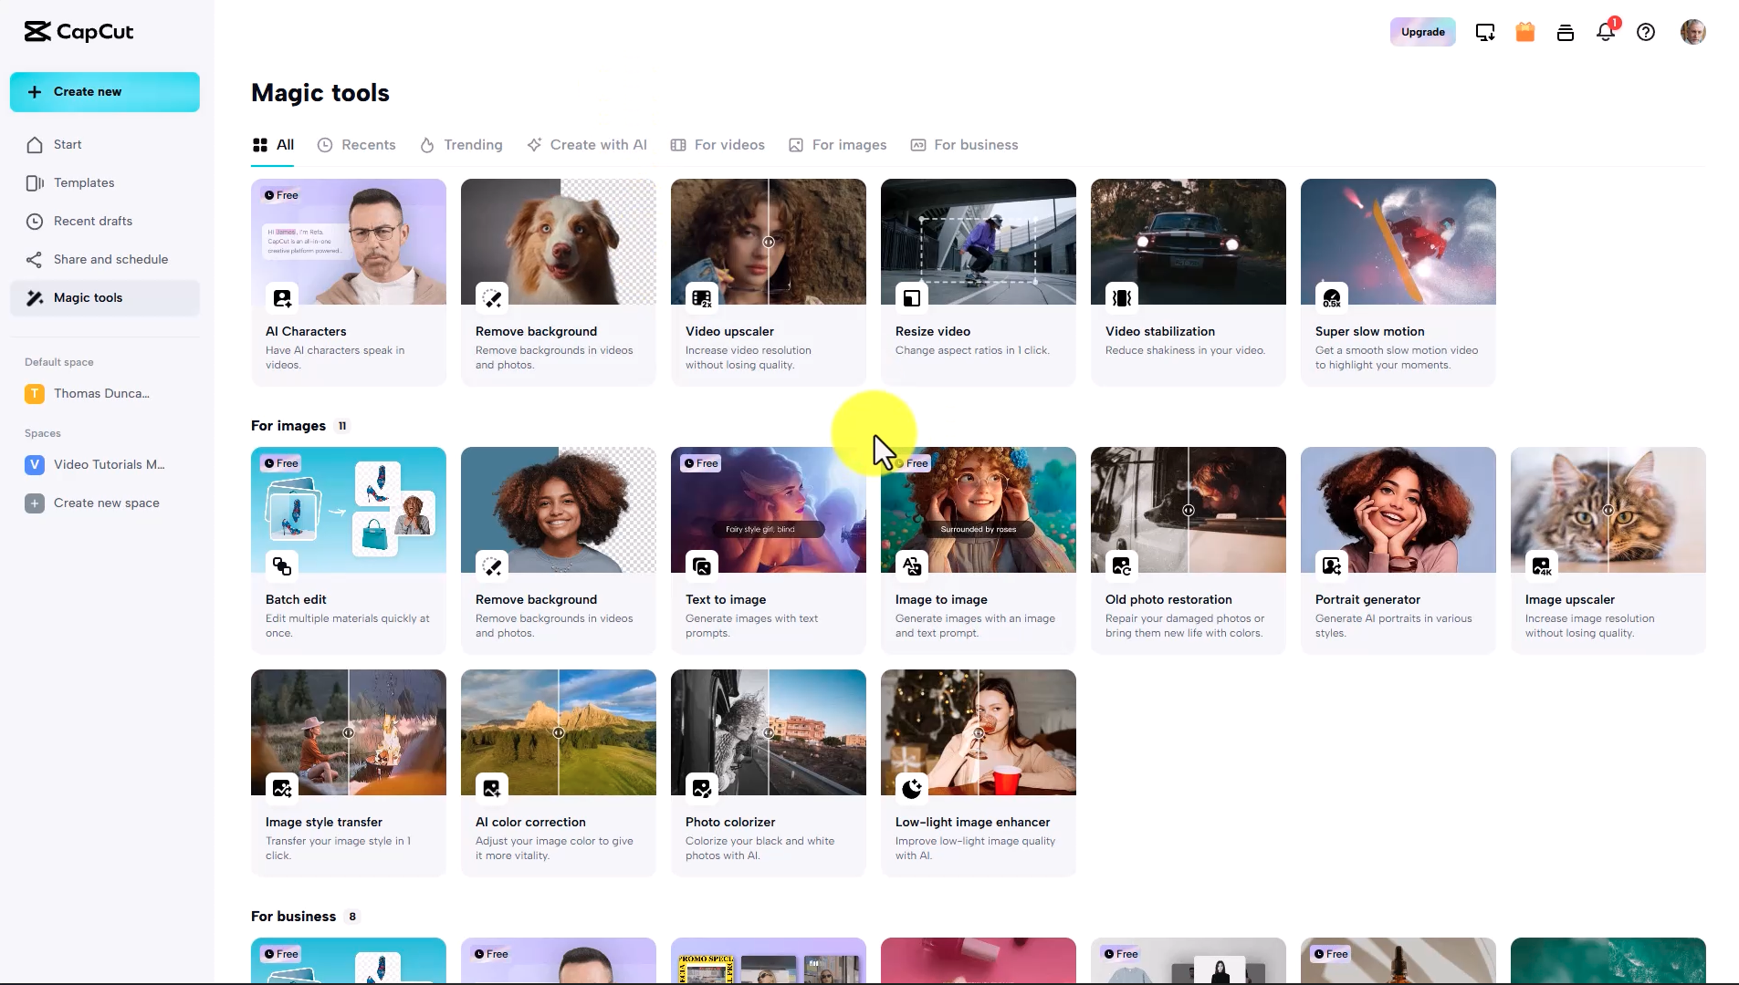1739x985 pixels.
Task: Switch to For videos tab
Action: click(718, 145)
